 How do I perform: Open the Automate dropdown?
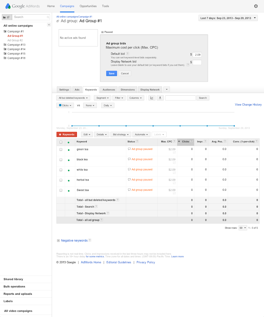(x=141, y=135)
